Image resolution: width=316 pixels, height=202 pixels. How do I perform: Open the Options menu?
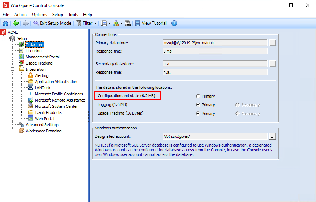[x=39, y=15]
